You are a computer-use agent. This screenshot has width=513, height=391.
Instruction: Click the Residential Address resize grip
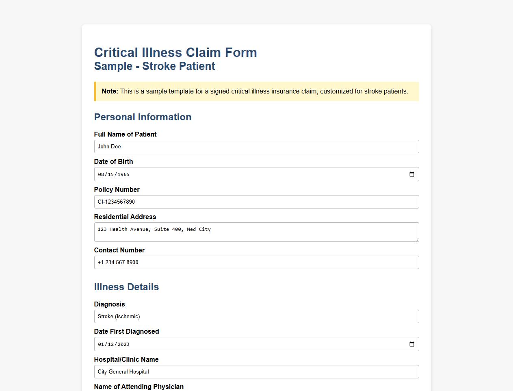pyautogui.click(x=417, y=240)
